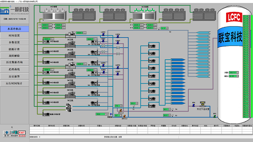Image resolution: width=253 pixels, height=142 pixels.
Task: Click the green XV3 valve
Action: coord(214,116)
